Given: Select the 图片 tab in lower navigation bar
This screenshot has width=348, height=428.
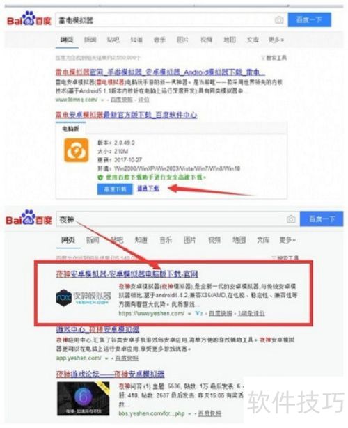Looking at the screenshot, I should tap(190, 240).
